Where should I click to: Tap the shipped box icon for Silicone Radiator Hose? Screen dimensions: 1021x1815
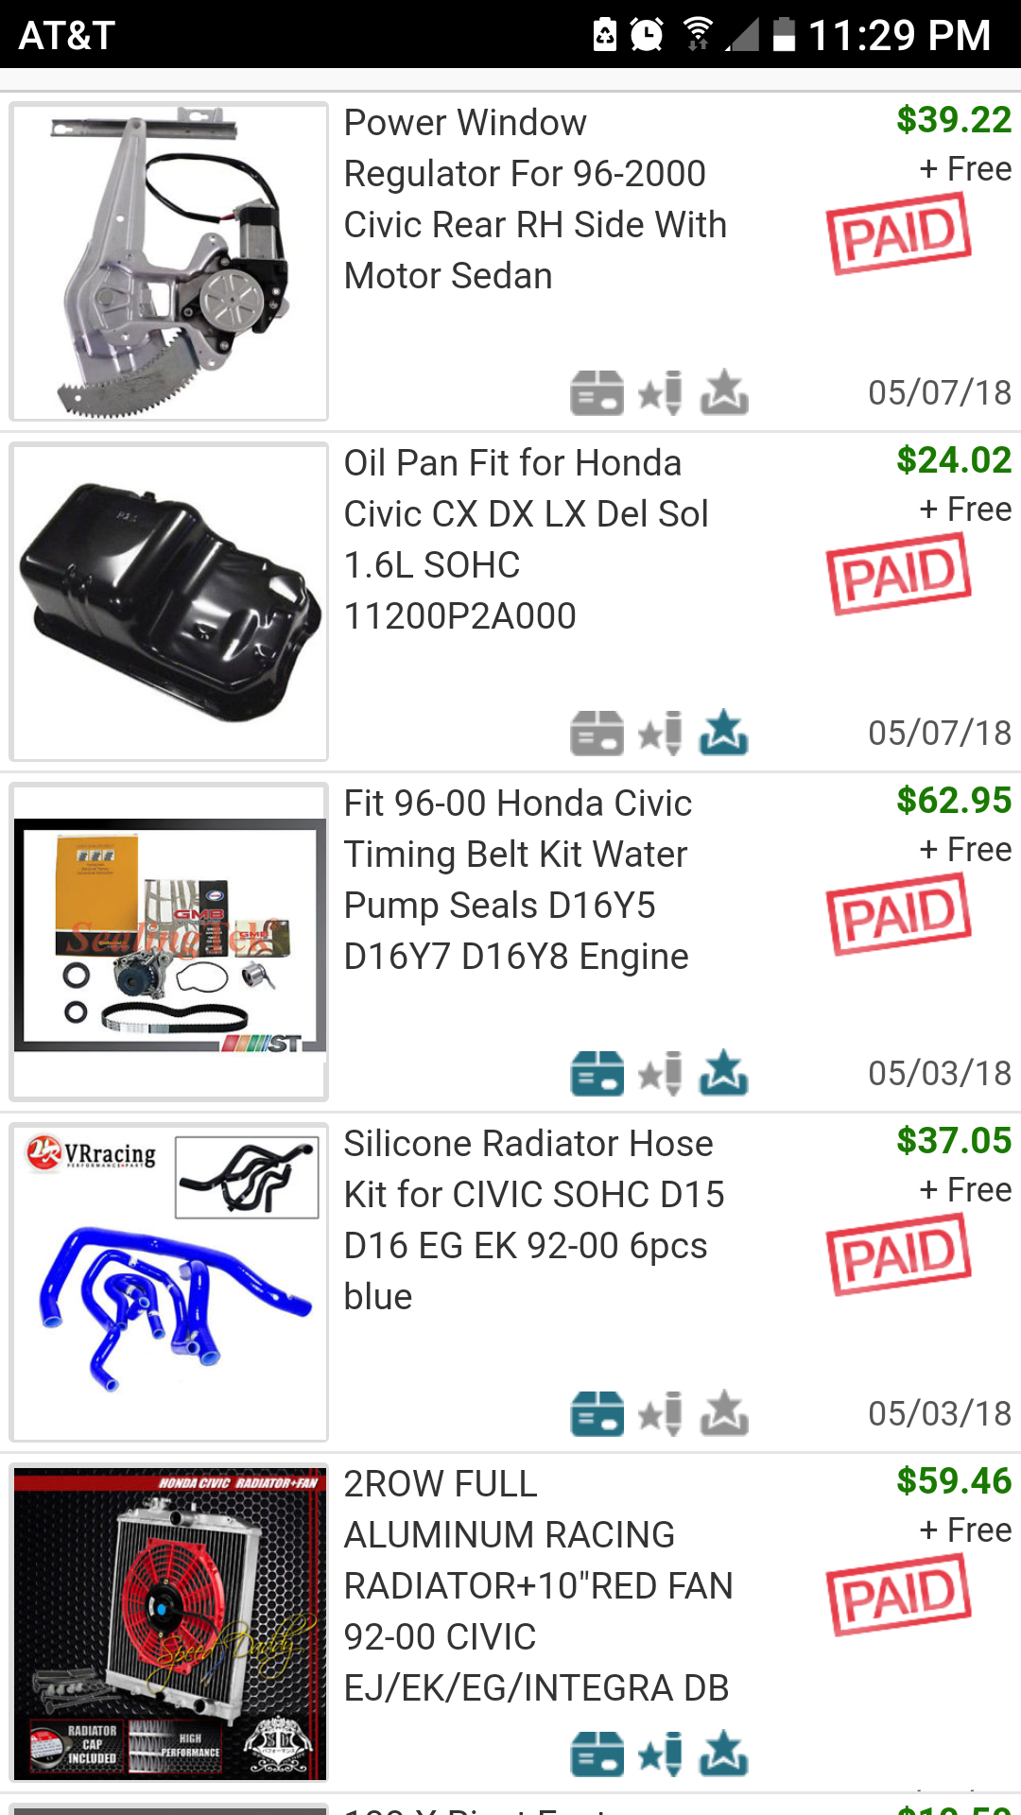pos(597,1413)
